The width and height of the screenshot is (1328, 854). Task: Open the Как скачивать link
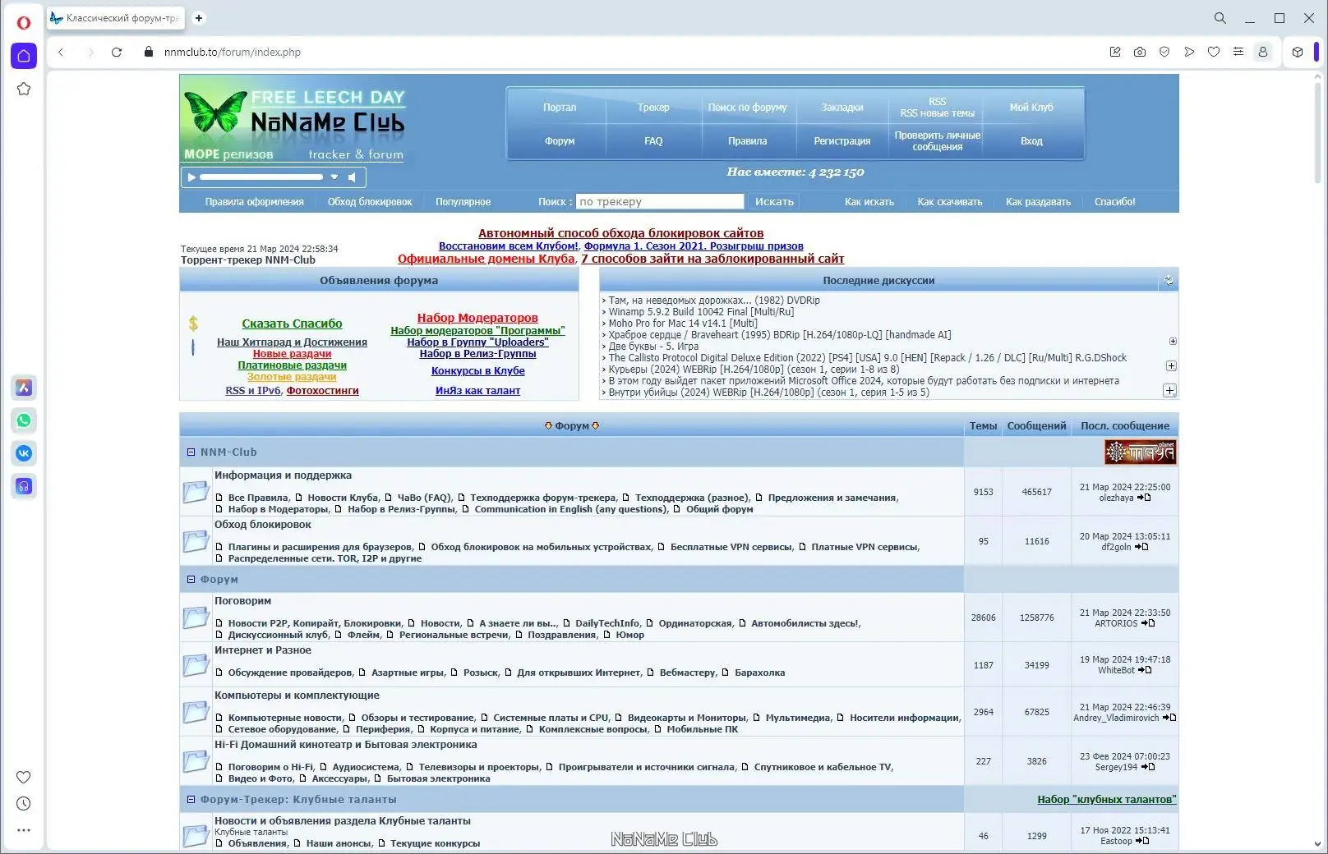tap(949, 201)
